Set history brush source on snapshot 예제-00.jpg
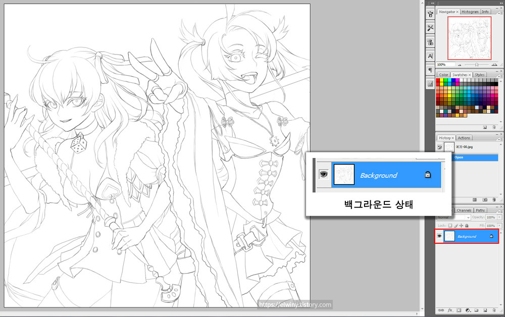This screenshot has height=317, width=505. coord(440,147)
